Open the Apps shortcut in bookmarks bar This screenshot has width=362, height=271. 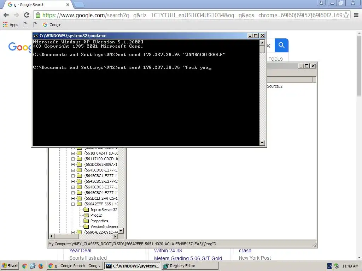point(10,25)
